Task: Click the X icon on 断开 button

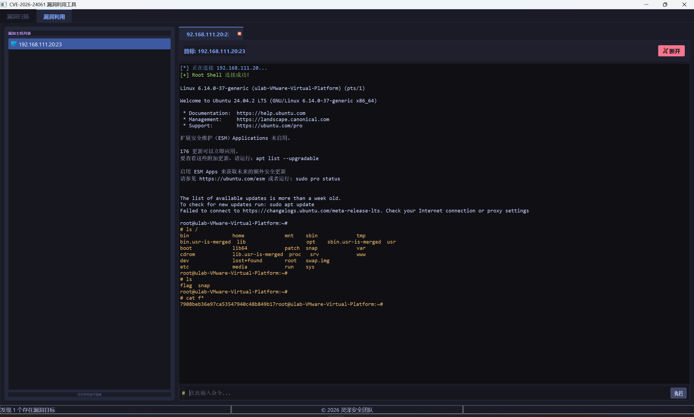Action: point(665,51)
